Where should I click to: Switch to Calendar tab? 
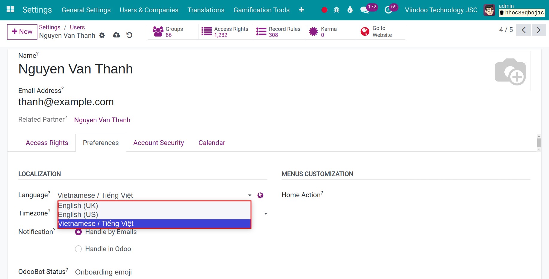(212, 143)
